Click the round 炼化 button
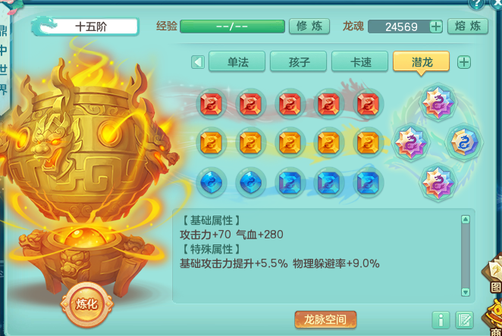Image resolution: width=502 pixels, height=336 pixels. (86, 304)
